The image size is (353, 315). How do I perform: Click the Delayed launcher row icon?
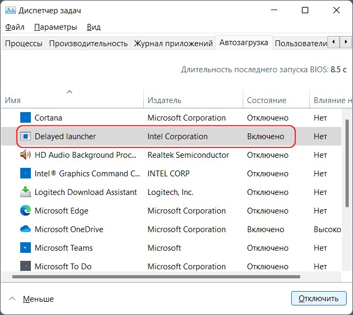point(26,136)
